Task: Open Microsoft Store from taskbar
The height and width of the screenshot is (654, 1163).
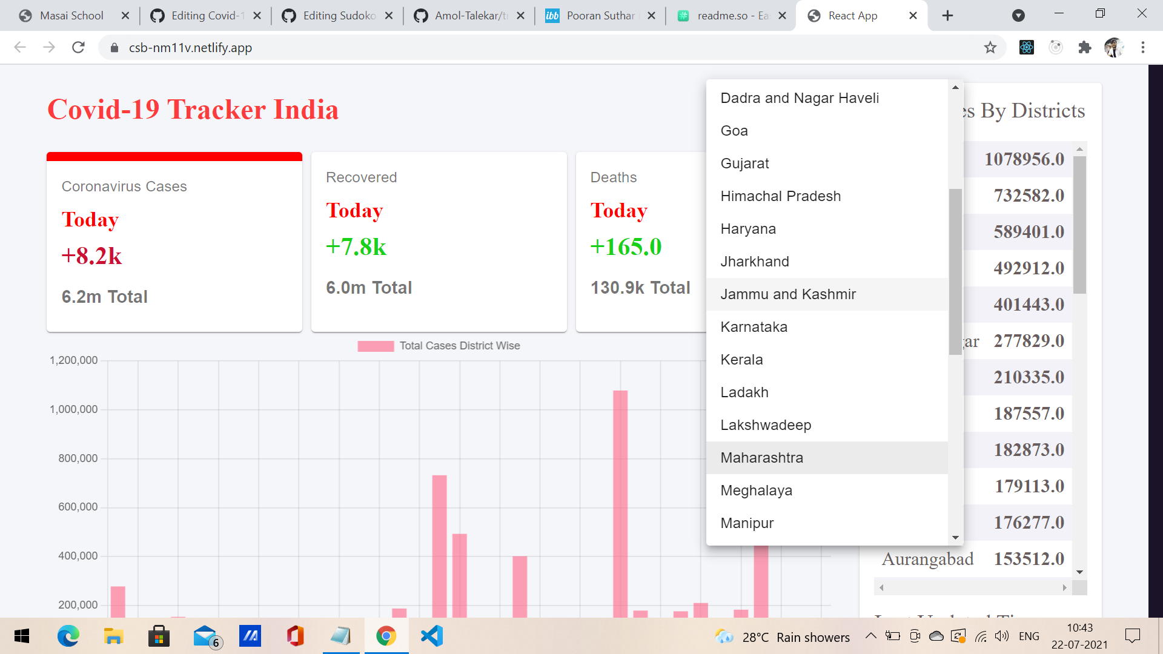Action: pos(159,636)
